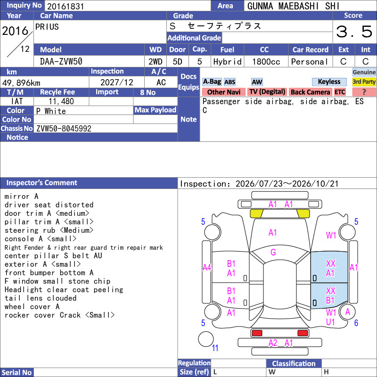Click the ABS equipment badge
Screen dimensions: 377x377
(x=229, y=82)
